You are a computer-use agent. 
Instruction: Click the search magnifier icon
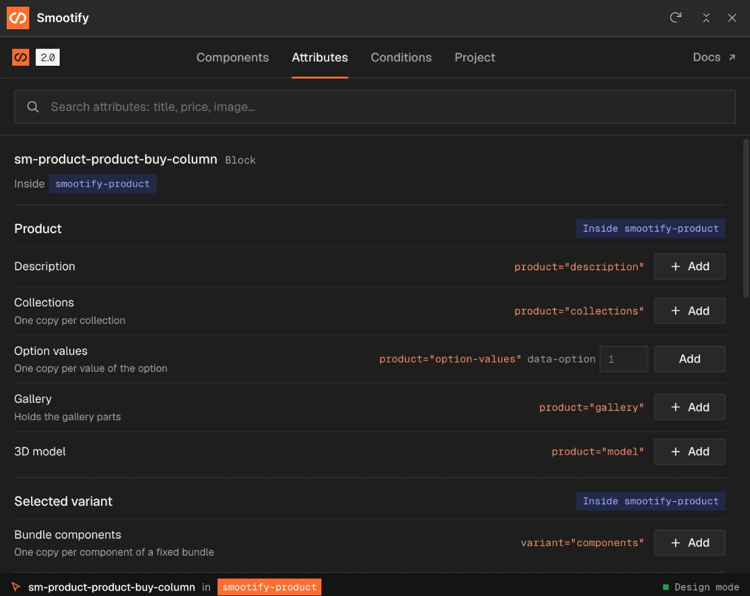(33, 107)
